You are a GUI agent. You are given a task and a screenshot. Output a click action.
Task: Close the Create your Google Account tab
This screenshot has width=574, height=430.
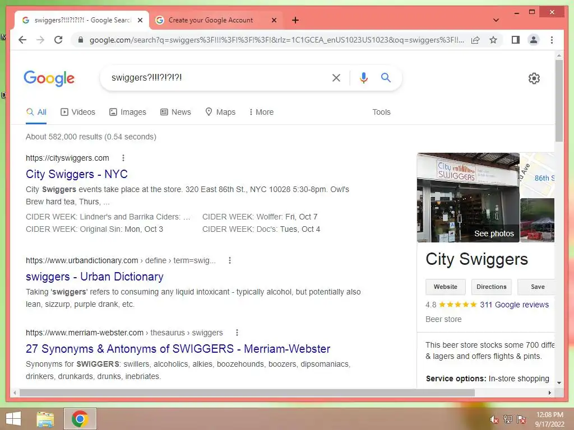click(x=274, y=20)
